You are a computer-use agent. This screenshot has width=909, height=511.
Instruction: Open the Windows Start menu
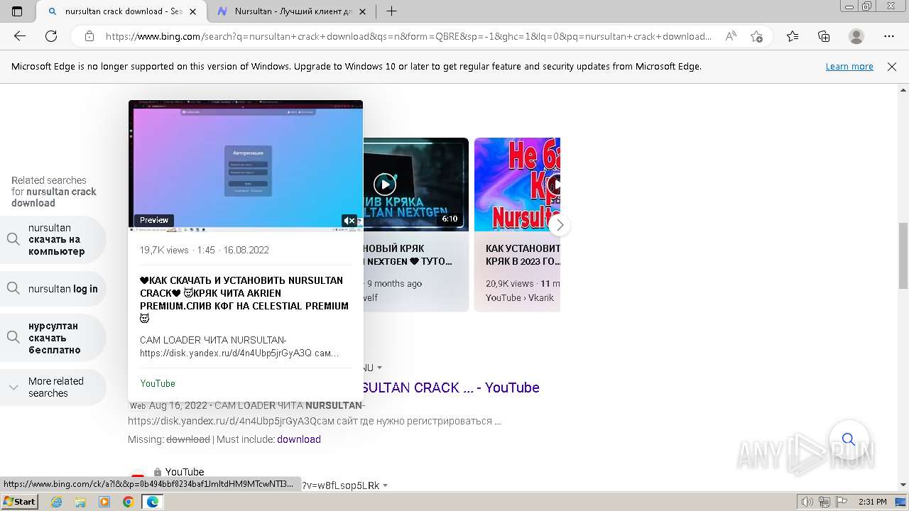click(19, 502)
